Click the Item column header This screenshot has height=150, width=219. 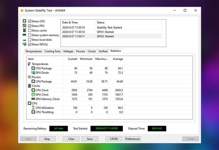tap(45, 59)
